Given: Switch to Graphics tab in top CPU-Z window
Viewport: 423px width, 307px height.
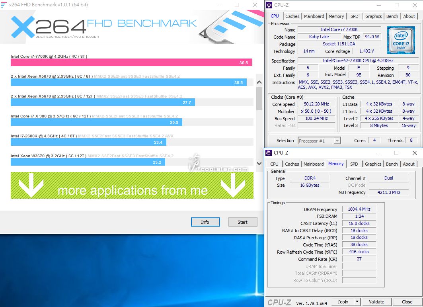Looking at the screenshot, I should [373, 16].
